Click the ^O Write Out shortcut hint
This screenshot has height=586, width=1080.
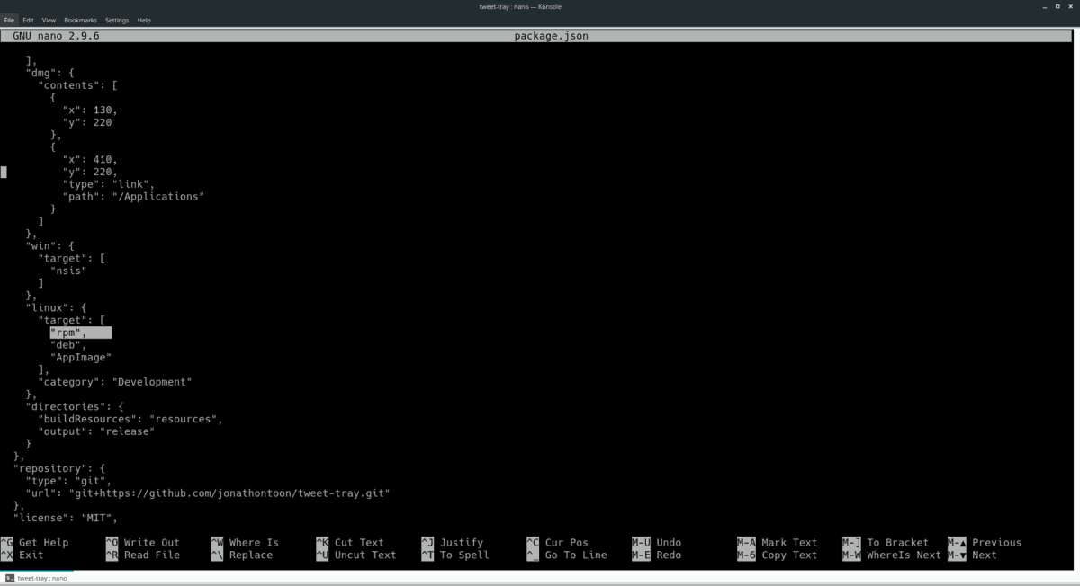143,543
